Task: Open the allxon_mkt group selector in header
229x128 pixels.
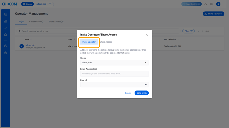Action: tap(44, 4)
